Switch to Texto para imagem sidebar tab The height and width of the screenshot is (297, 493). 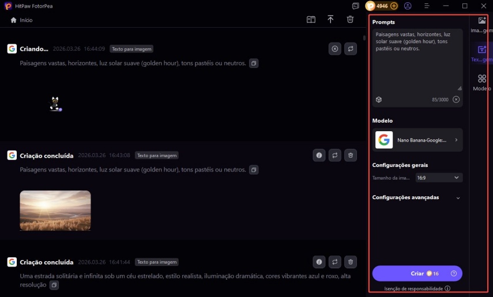click(482, 53)
